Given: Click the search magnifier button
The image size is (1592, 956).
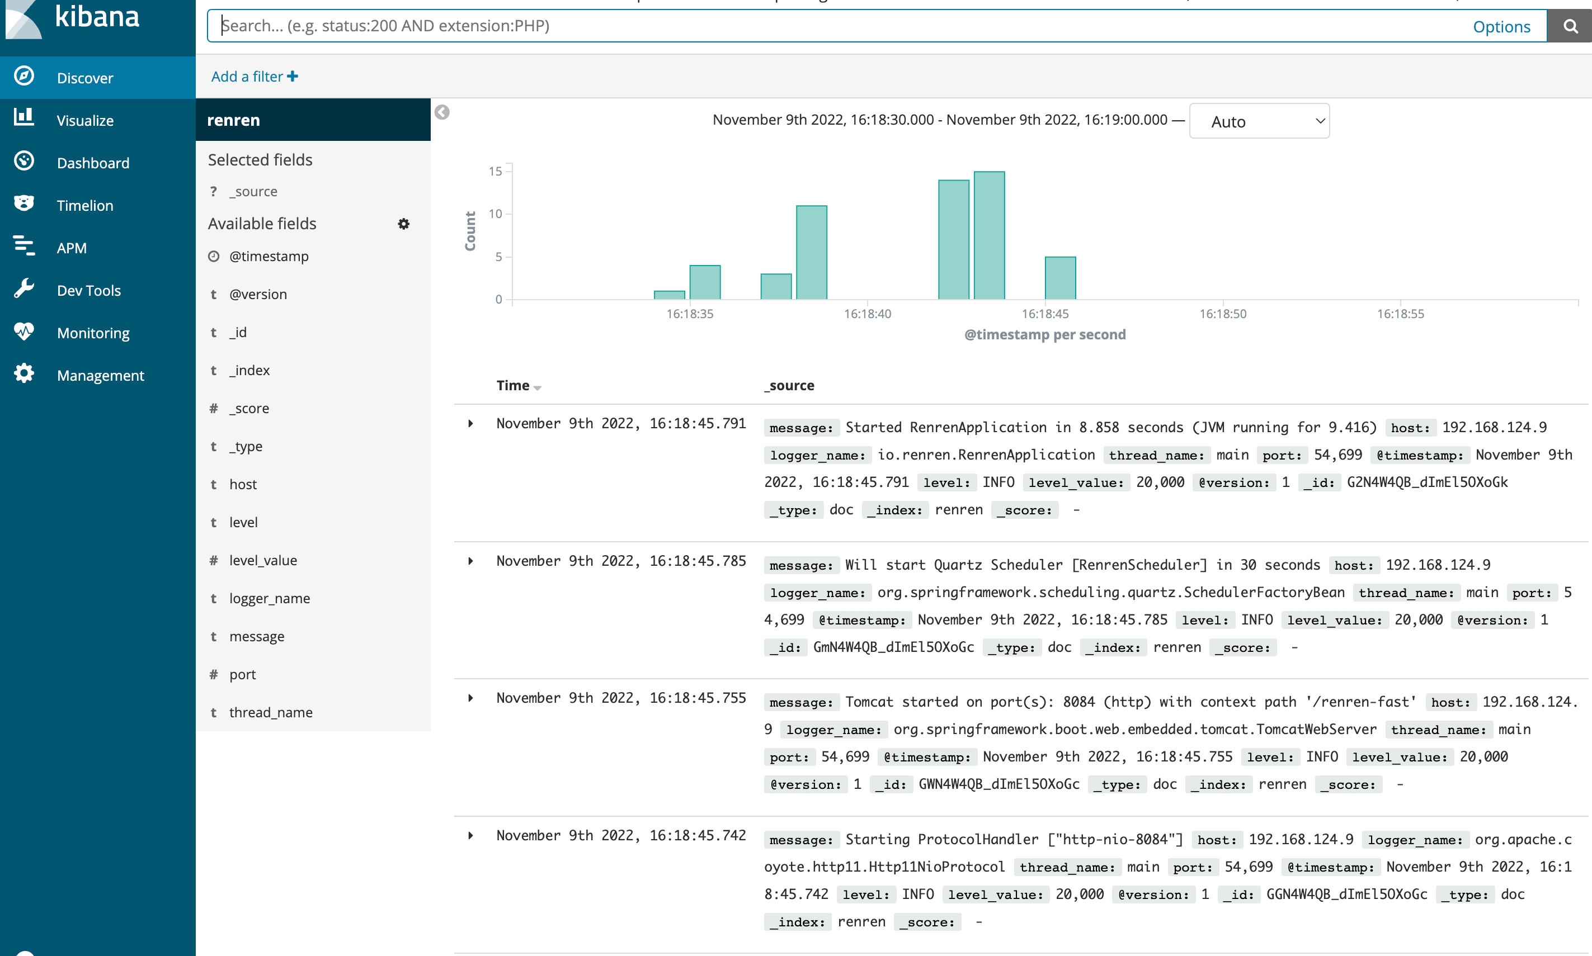Looking at the screenshot, I should (1570, 26).
